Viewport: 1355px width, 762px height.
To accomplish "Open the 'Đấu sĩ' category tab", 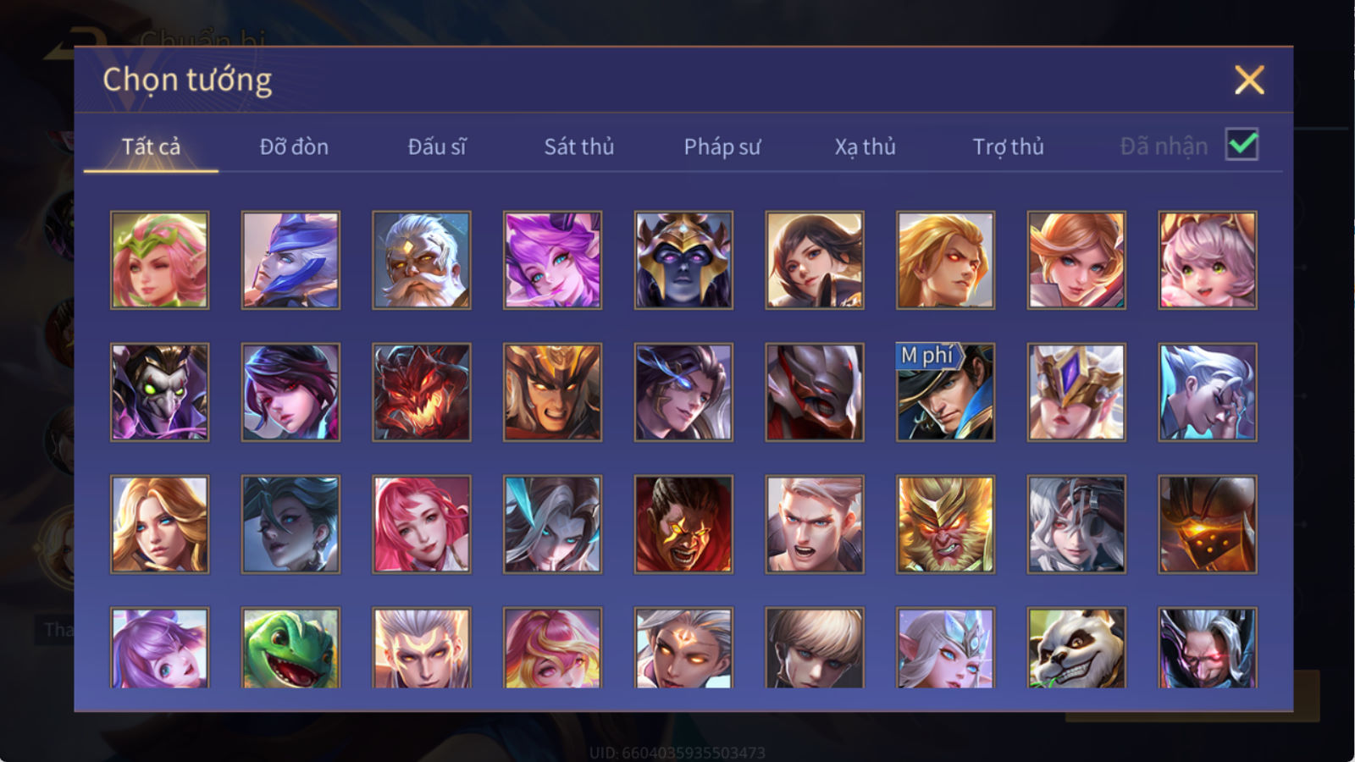I will click(x=437, y=146).
